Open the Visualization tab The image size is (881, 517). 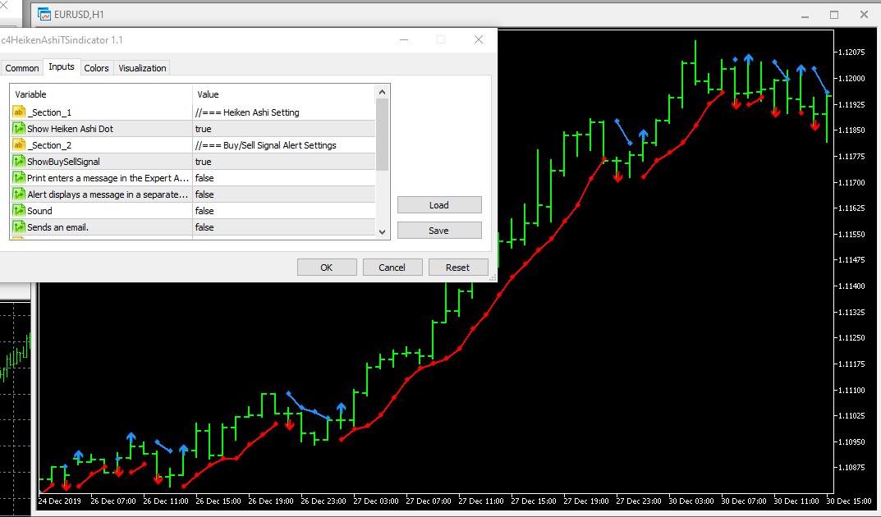[x=142, y=68]
